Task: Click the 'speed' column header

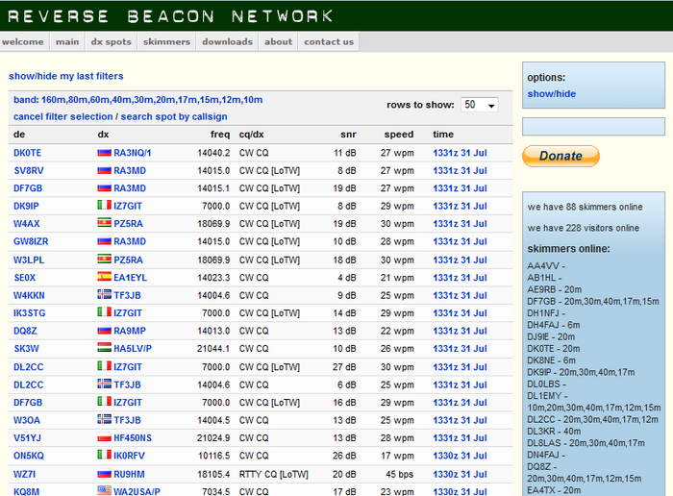Action: (x=399, y=135)
